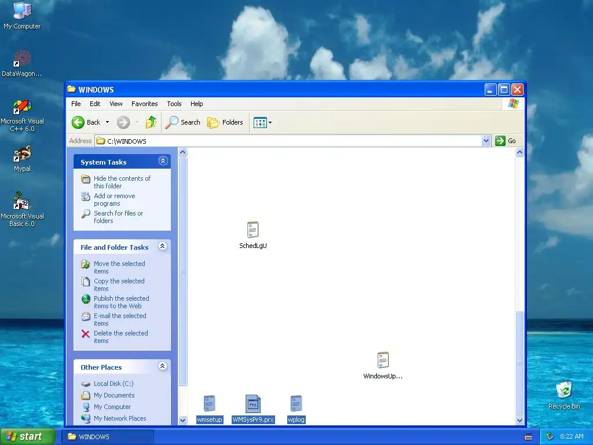Click the Windows flag logo in menu bar
Viewport: 593px width, 445px height.
point(514,104)
